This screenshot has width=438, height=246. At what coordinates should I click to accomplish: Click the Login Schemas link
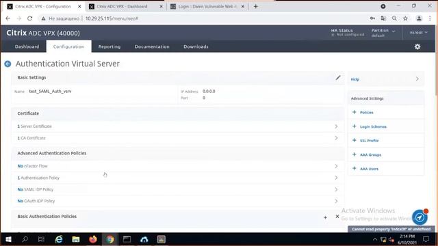(x=373, y=126)
